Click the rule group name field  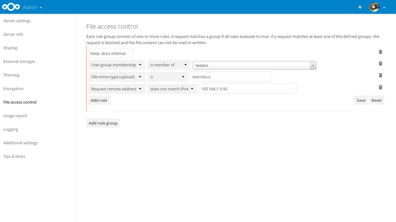tap(110, 54)
